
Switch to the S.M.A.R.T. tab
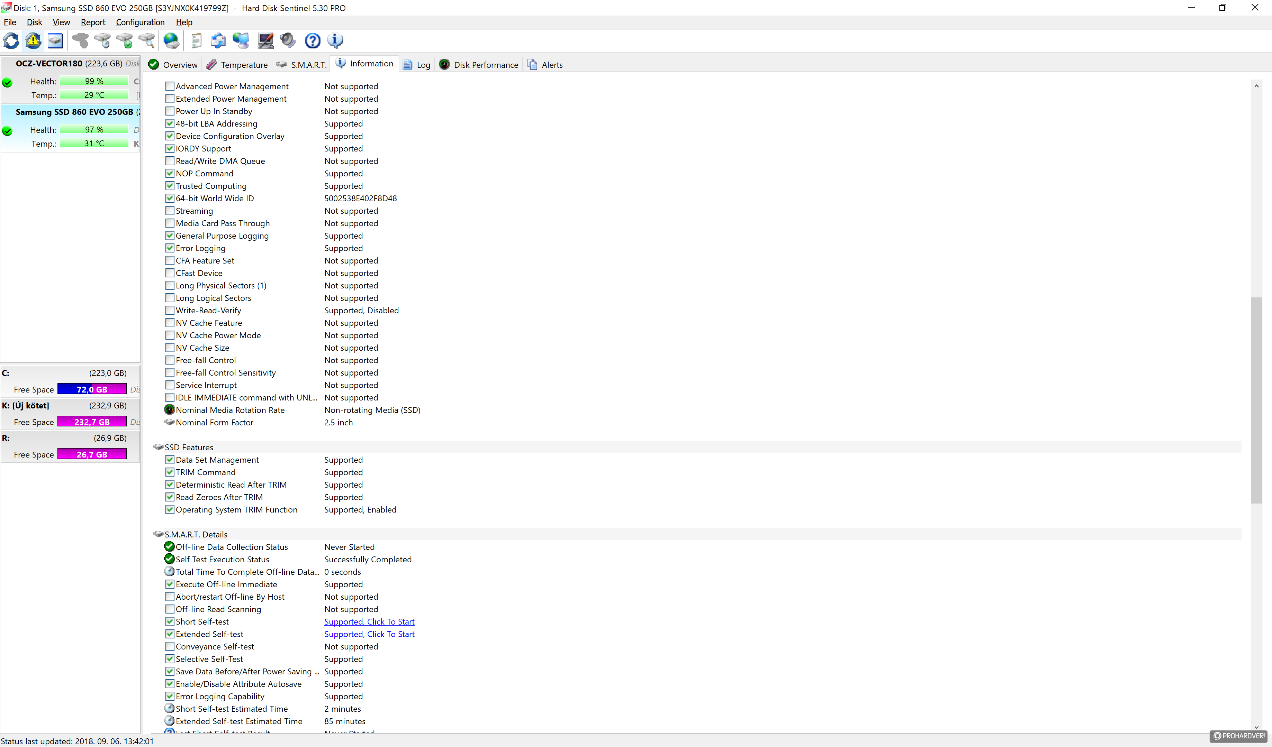click(x=301, y=65)
